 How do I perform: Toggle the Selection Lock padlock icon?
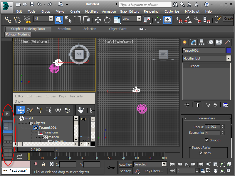pos(43,164)
